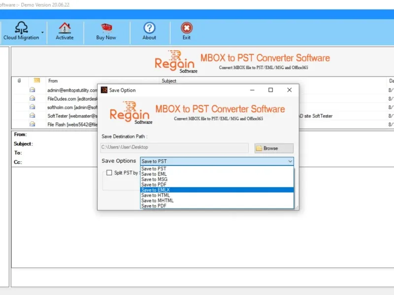Select the SoftTester webmaster sender row
The height and width of the screenshot is (295, 394).
coord(72,116)
